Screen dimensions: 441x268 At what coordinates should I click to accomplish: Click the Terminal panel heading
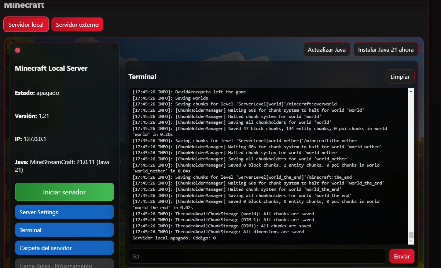point(143,77)
